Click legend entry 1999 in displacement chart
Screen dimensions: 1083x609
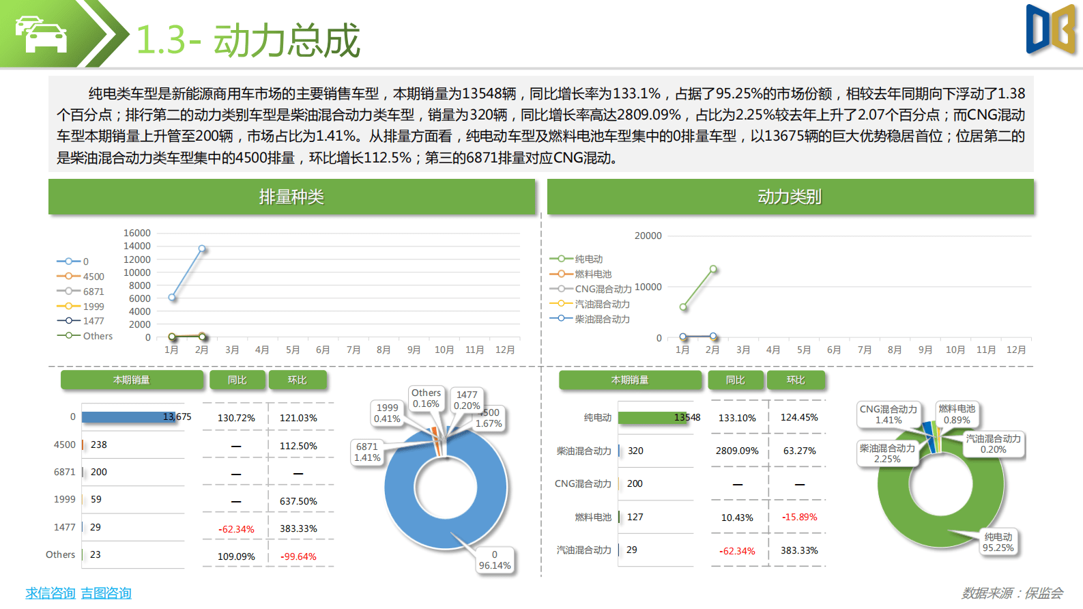pos(81,307)
